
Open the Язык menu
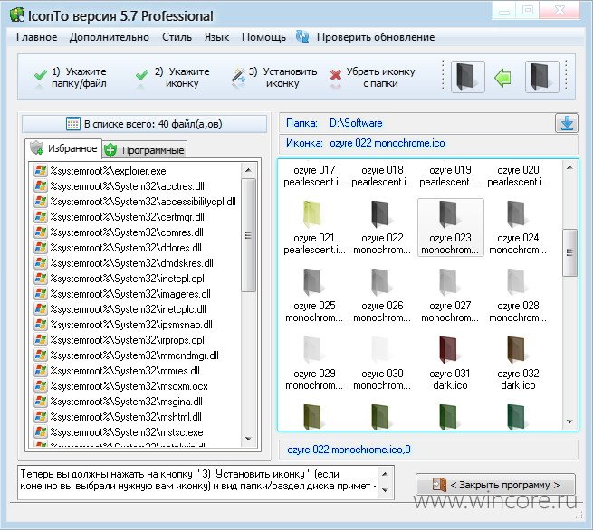tap(216, 37)
